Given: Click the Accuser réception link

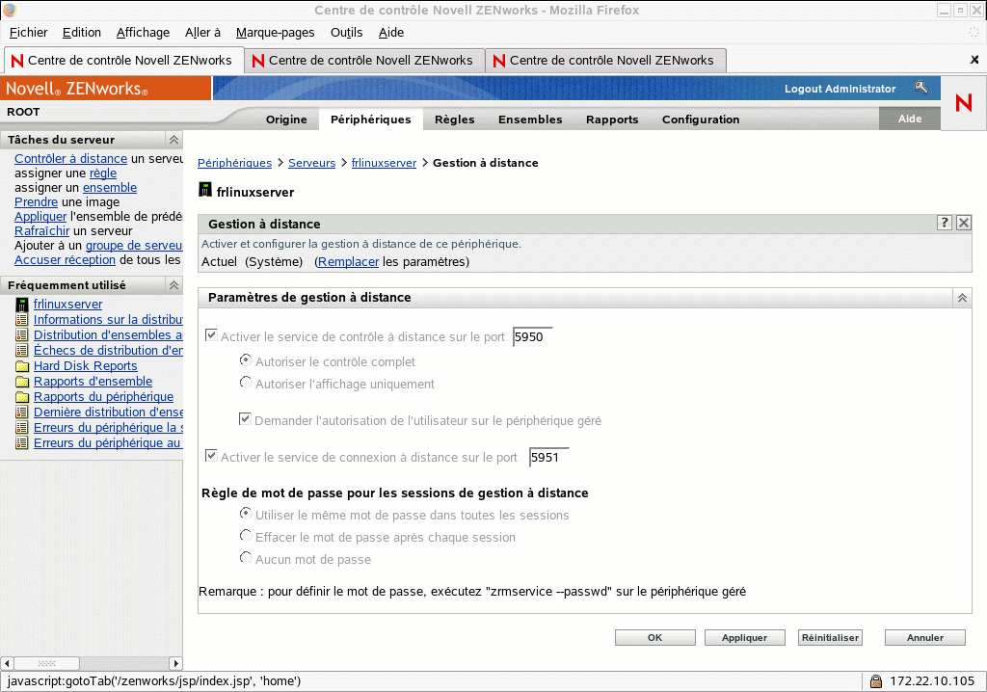Looking at the screenshot, I should point(65,260).
